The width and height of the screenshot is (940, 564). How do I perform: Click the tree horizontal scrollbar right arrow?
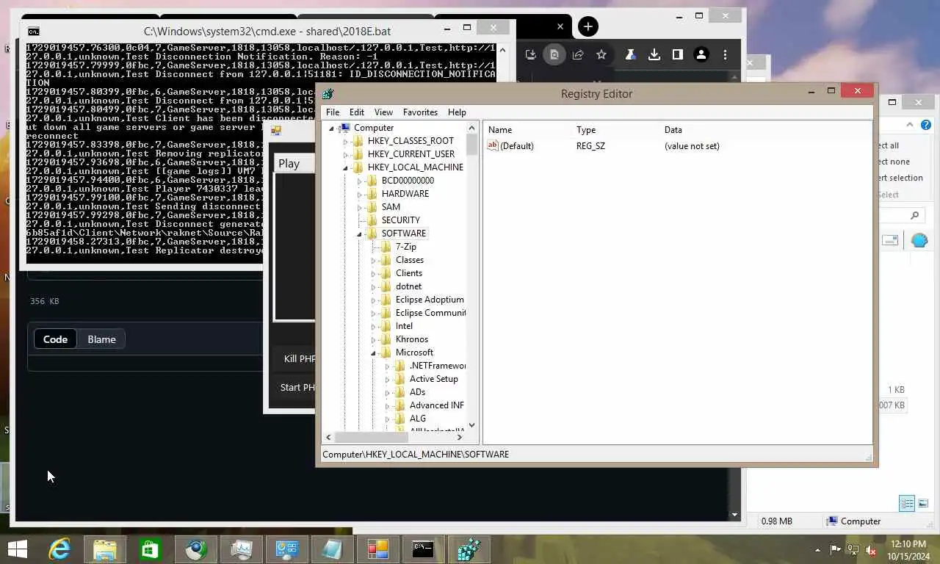pos(460,437)
